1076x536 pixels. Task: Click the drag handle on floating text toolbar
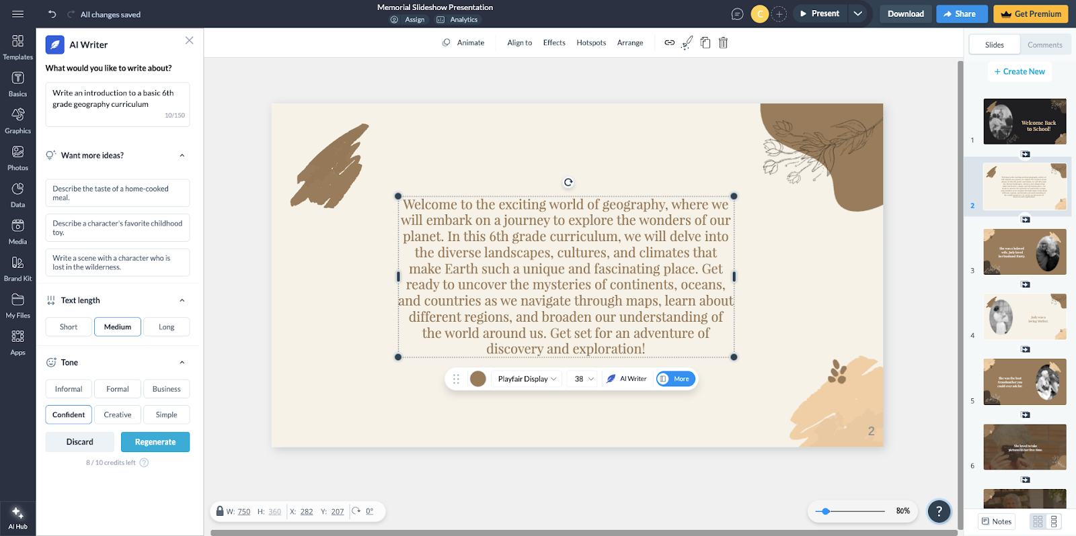pos(456,379)
